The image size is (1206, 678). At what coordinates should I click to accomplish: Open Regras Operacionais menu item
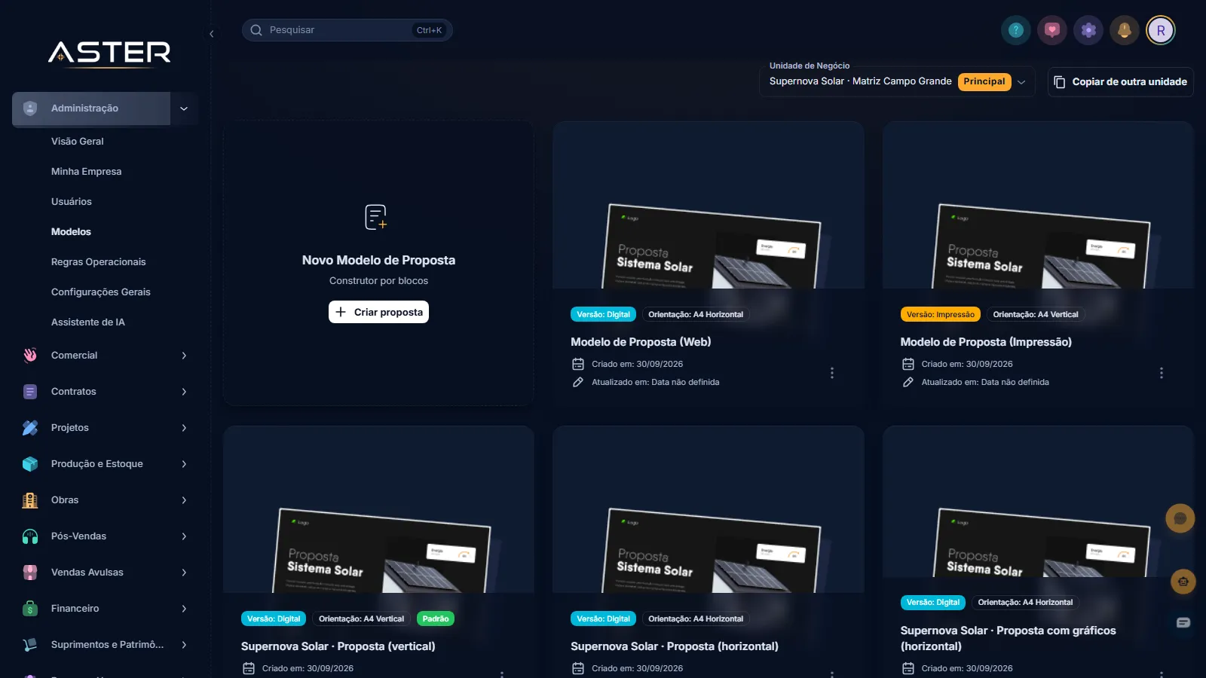point(99,261)
